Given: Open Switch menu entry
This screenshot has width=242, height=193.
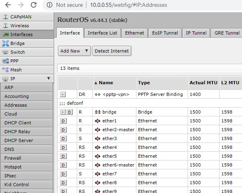Looking at the screenshot, I should coord(27,52).
